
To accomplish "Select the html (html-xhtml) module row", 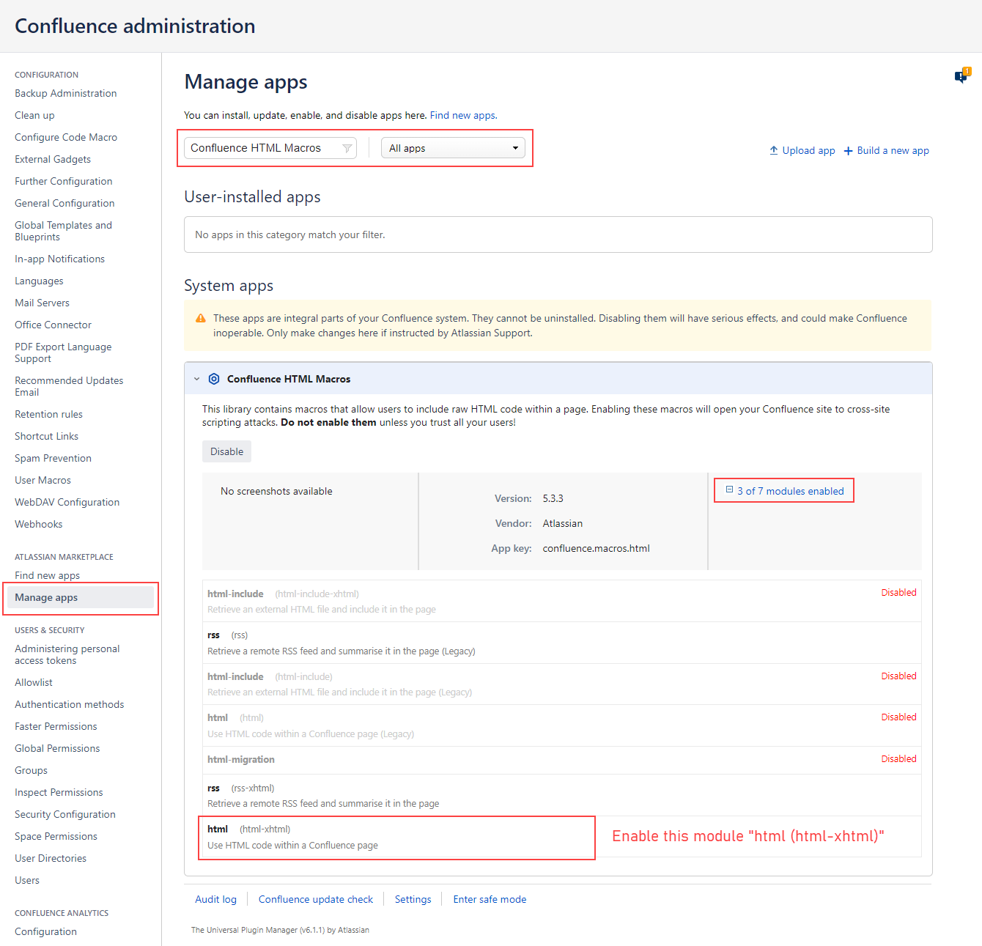I will [561, 837].
